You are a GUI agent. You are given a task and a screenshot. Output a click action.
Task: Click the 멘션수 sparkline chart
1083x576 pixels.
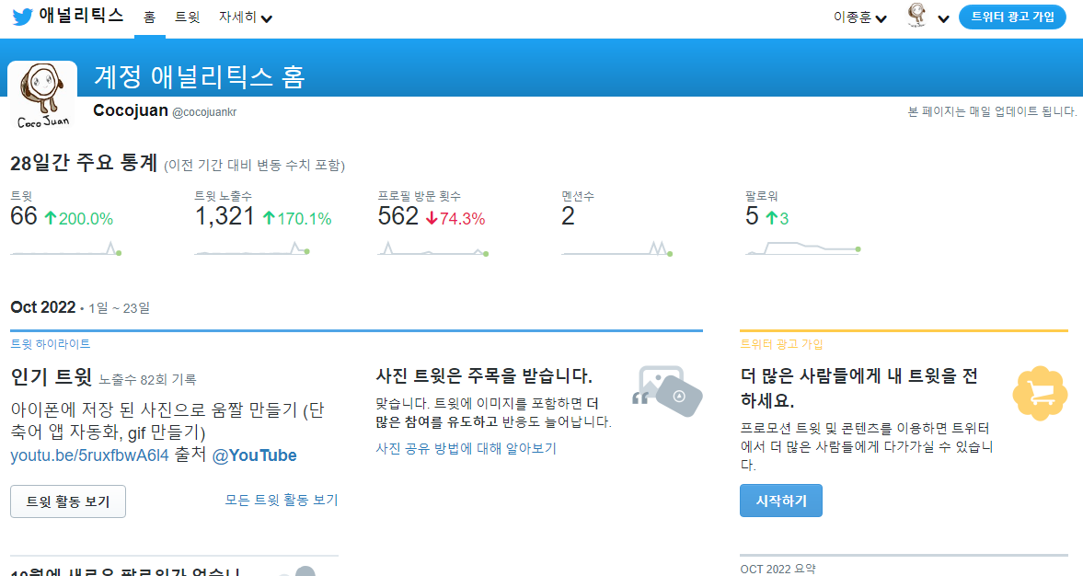pyautogui.click(x=617, y=248)
